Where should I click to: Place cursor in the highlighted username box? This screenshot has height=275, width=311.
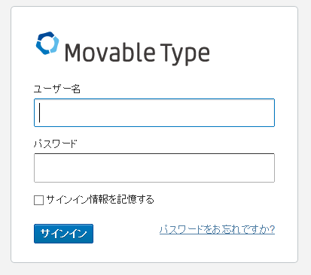pos(154,113)
